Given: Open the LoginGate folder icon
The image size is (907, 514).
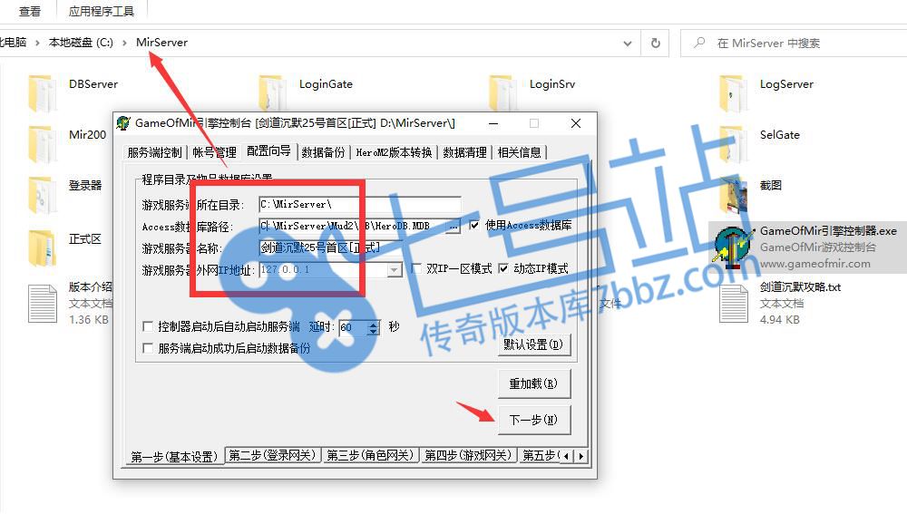Looking at the screenshot, I should point(274,92).
